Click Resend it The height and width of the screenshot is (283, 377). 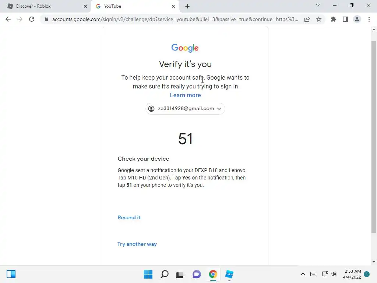pos(129,217)
